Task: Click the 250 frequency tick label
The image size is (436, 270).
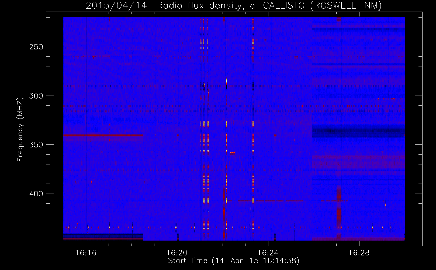Action: [x=36, y=47]
